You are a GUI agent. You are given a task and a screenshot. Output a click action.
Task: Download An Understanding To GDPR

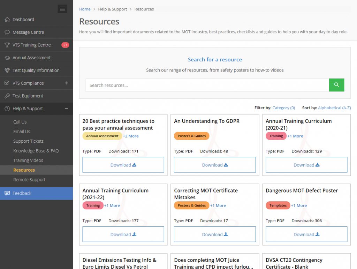[215, 165]
